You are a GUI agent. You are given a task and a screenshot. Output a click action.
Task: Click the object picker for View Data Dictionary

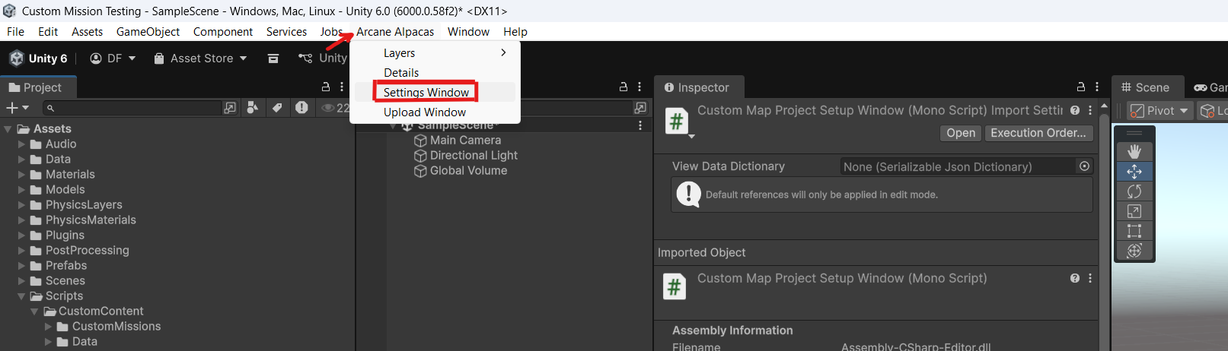[1085, 166]
